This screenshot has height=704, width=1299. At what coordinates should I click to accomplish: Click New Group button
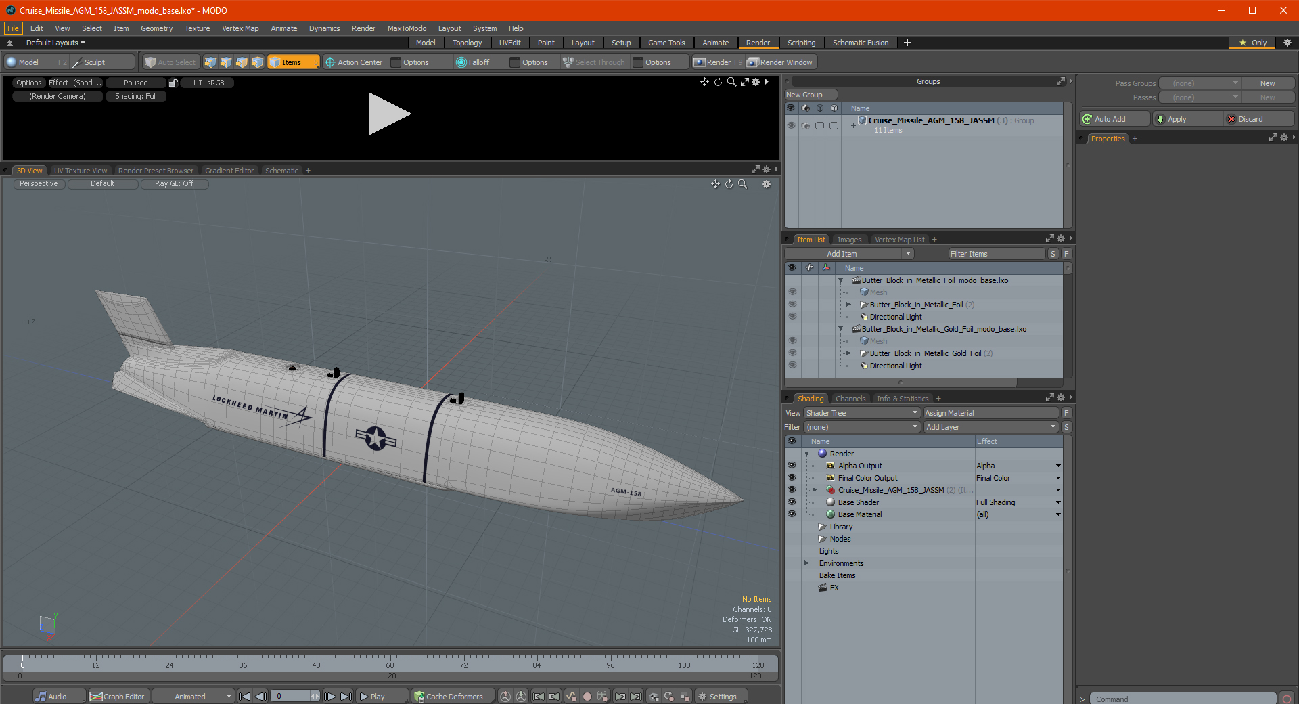coord(811,95)
